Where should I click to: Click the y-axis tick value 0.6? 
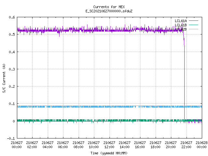point(12,17)
